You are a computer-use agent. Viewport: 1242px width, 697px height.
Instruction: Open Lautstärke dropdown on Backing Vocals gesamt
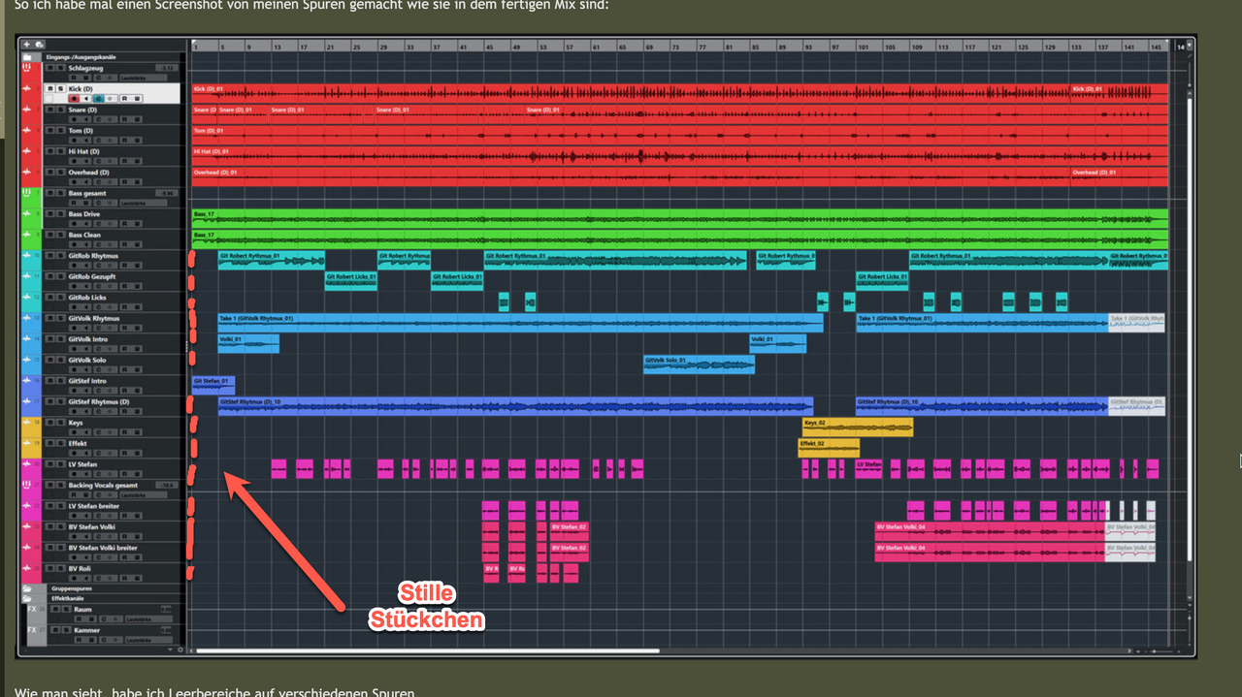pos(144,494)
